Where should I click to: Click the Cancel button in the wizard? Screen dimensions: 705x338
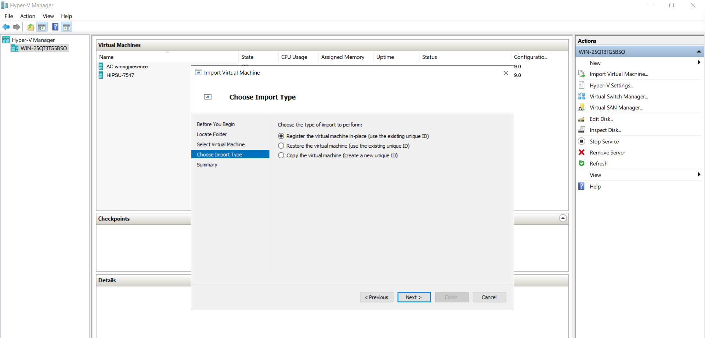489,297
